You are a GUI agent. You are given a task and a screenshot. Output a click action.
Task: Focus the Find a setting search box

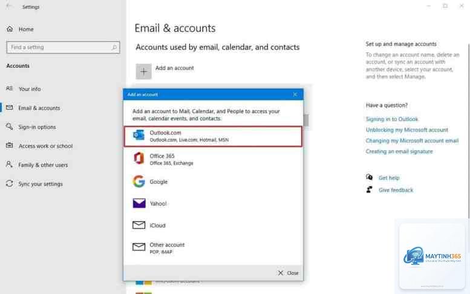coord(64,47)
